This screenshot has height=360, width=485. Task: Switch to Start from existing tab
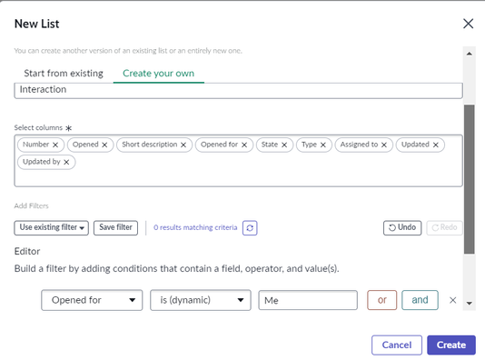64,74
